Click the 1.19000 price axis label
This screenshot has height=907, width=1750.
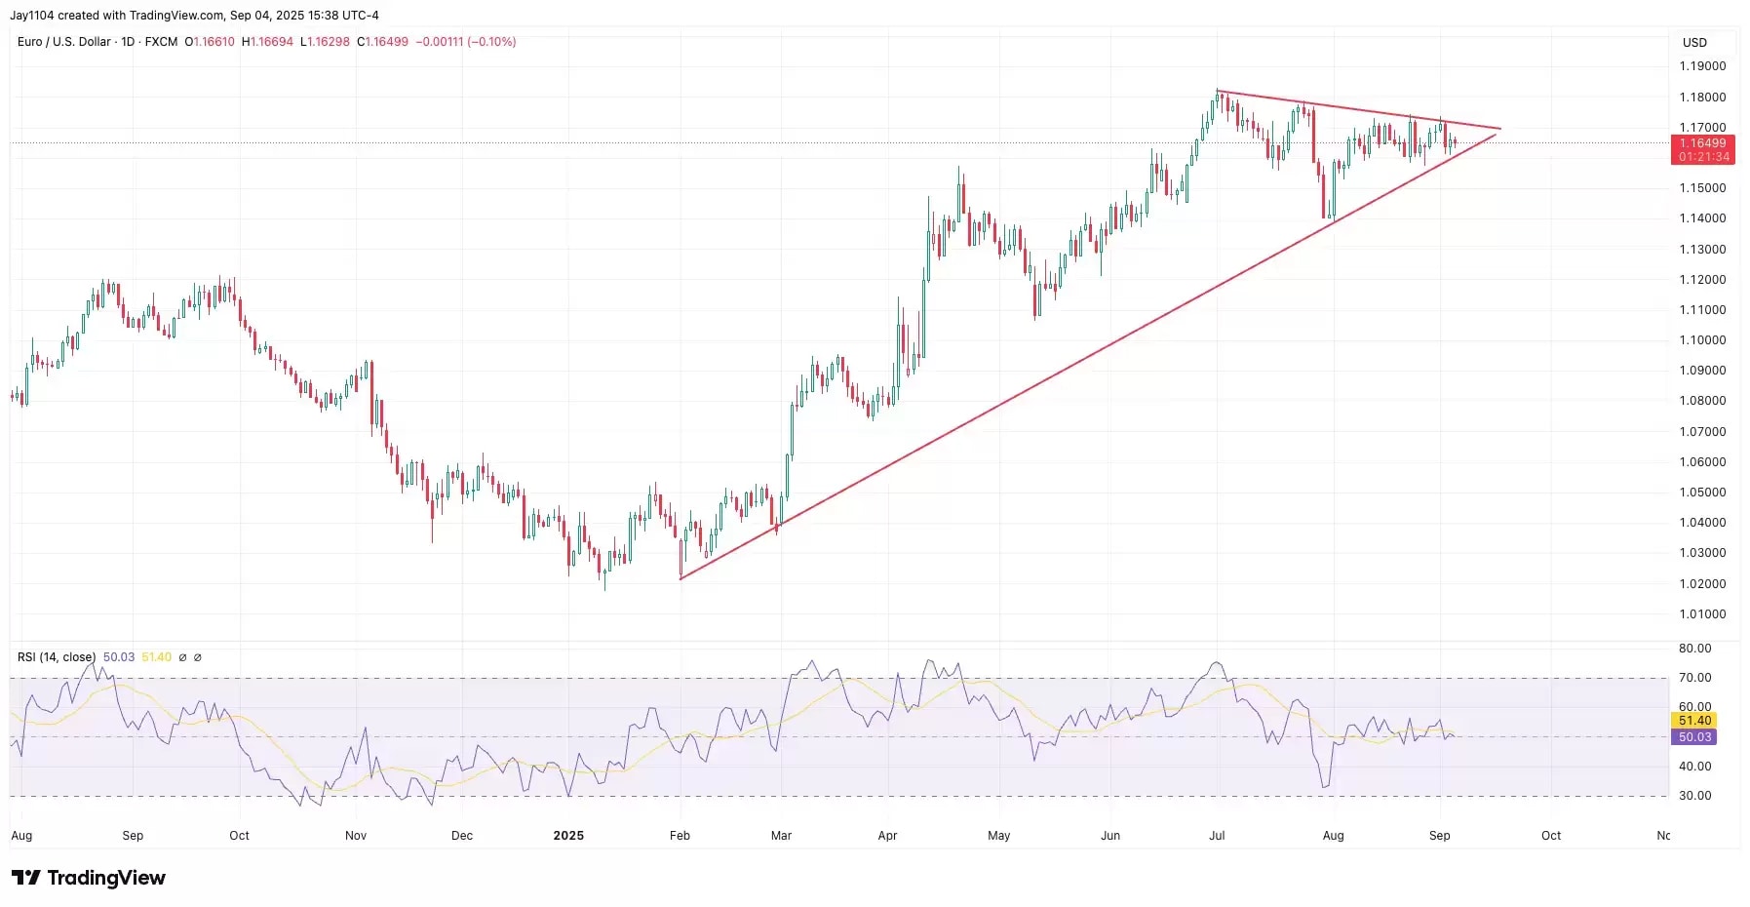point(1701,66)
